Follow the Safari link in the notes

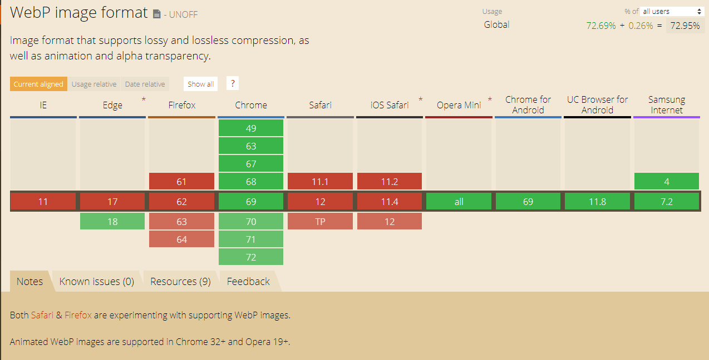tap(42, 315)
